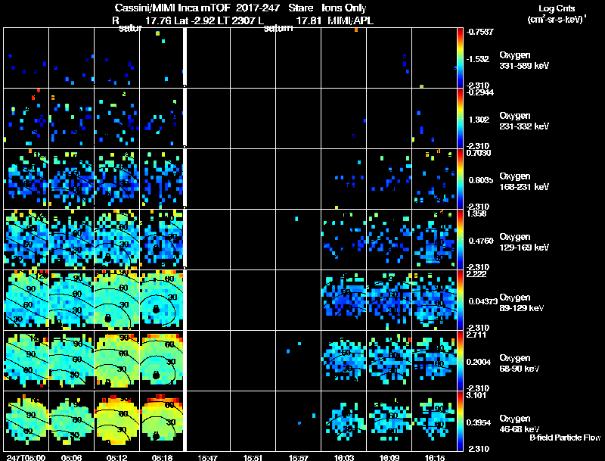The height and width of the screenshot is (461, 605).
Task: Click the top row color scale bar
Action: pos(460,58)
